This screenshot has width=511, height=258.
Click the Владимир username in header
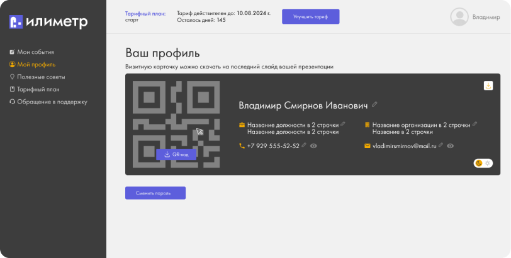click(x=486, y=17)
